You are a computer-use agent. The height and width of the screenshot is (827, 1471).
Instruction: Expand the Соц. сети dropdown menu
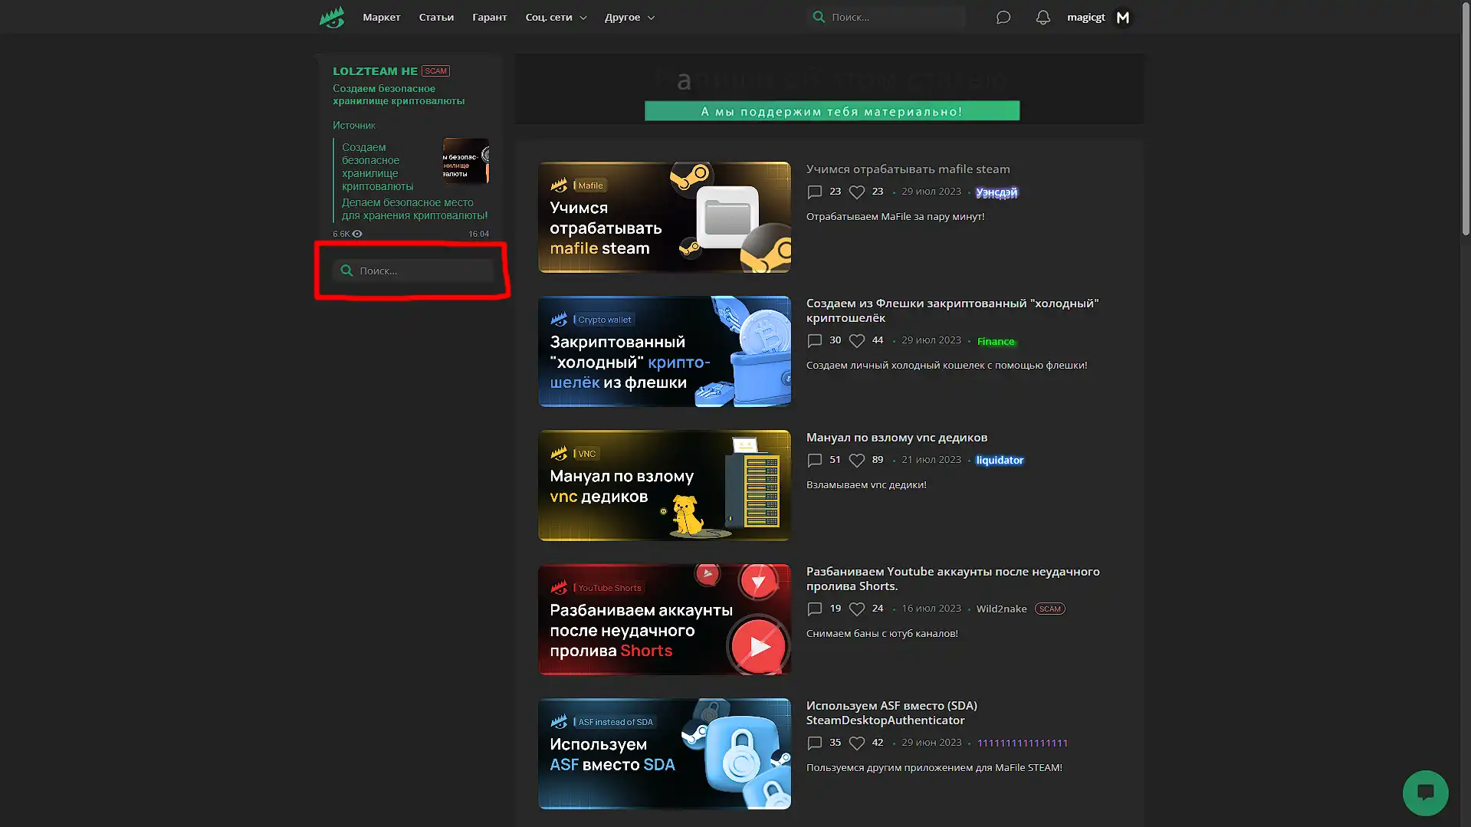(556, 17)
